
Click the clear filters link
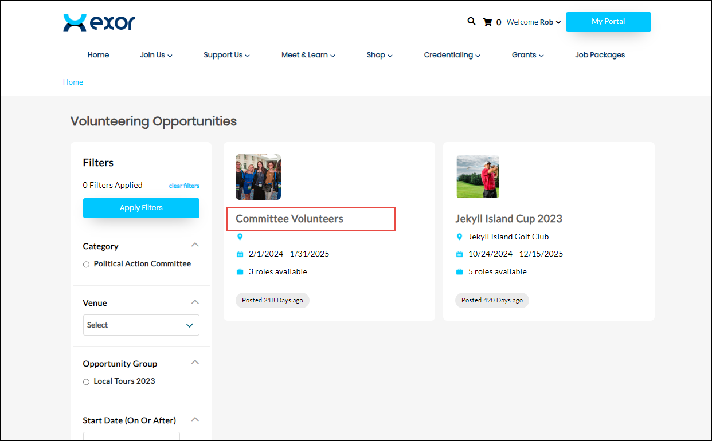(184, 186)
